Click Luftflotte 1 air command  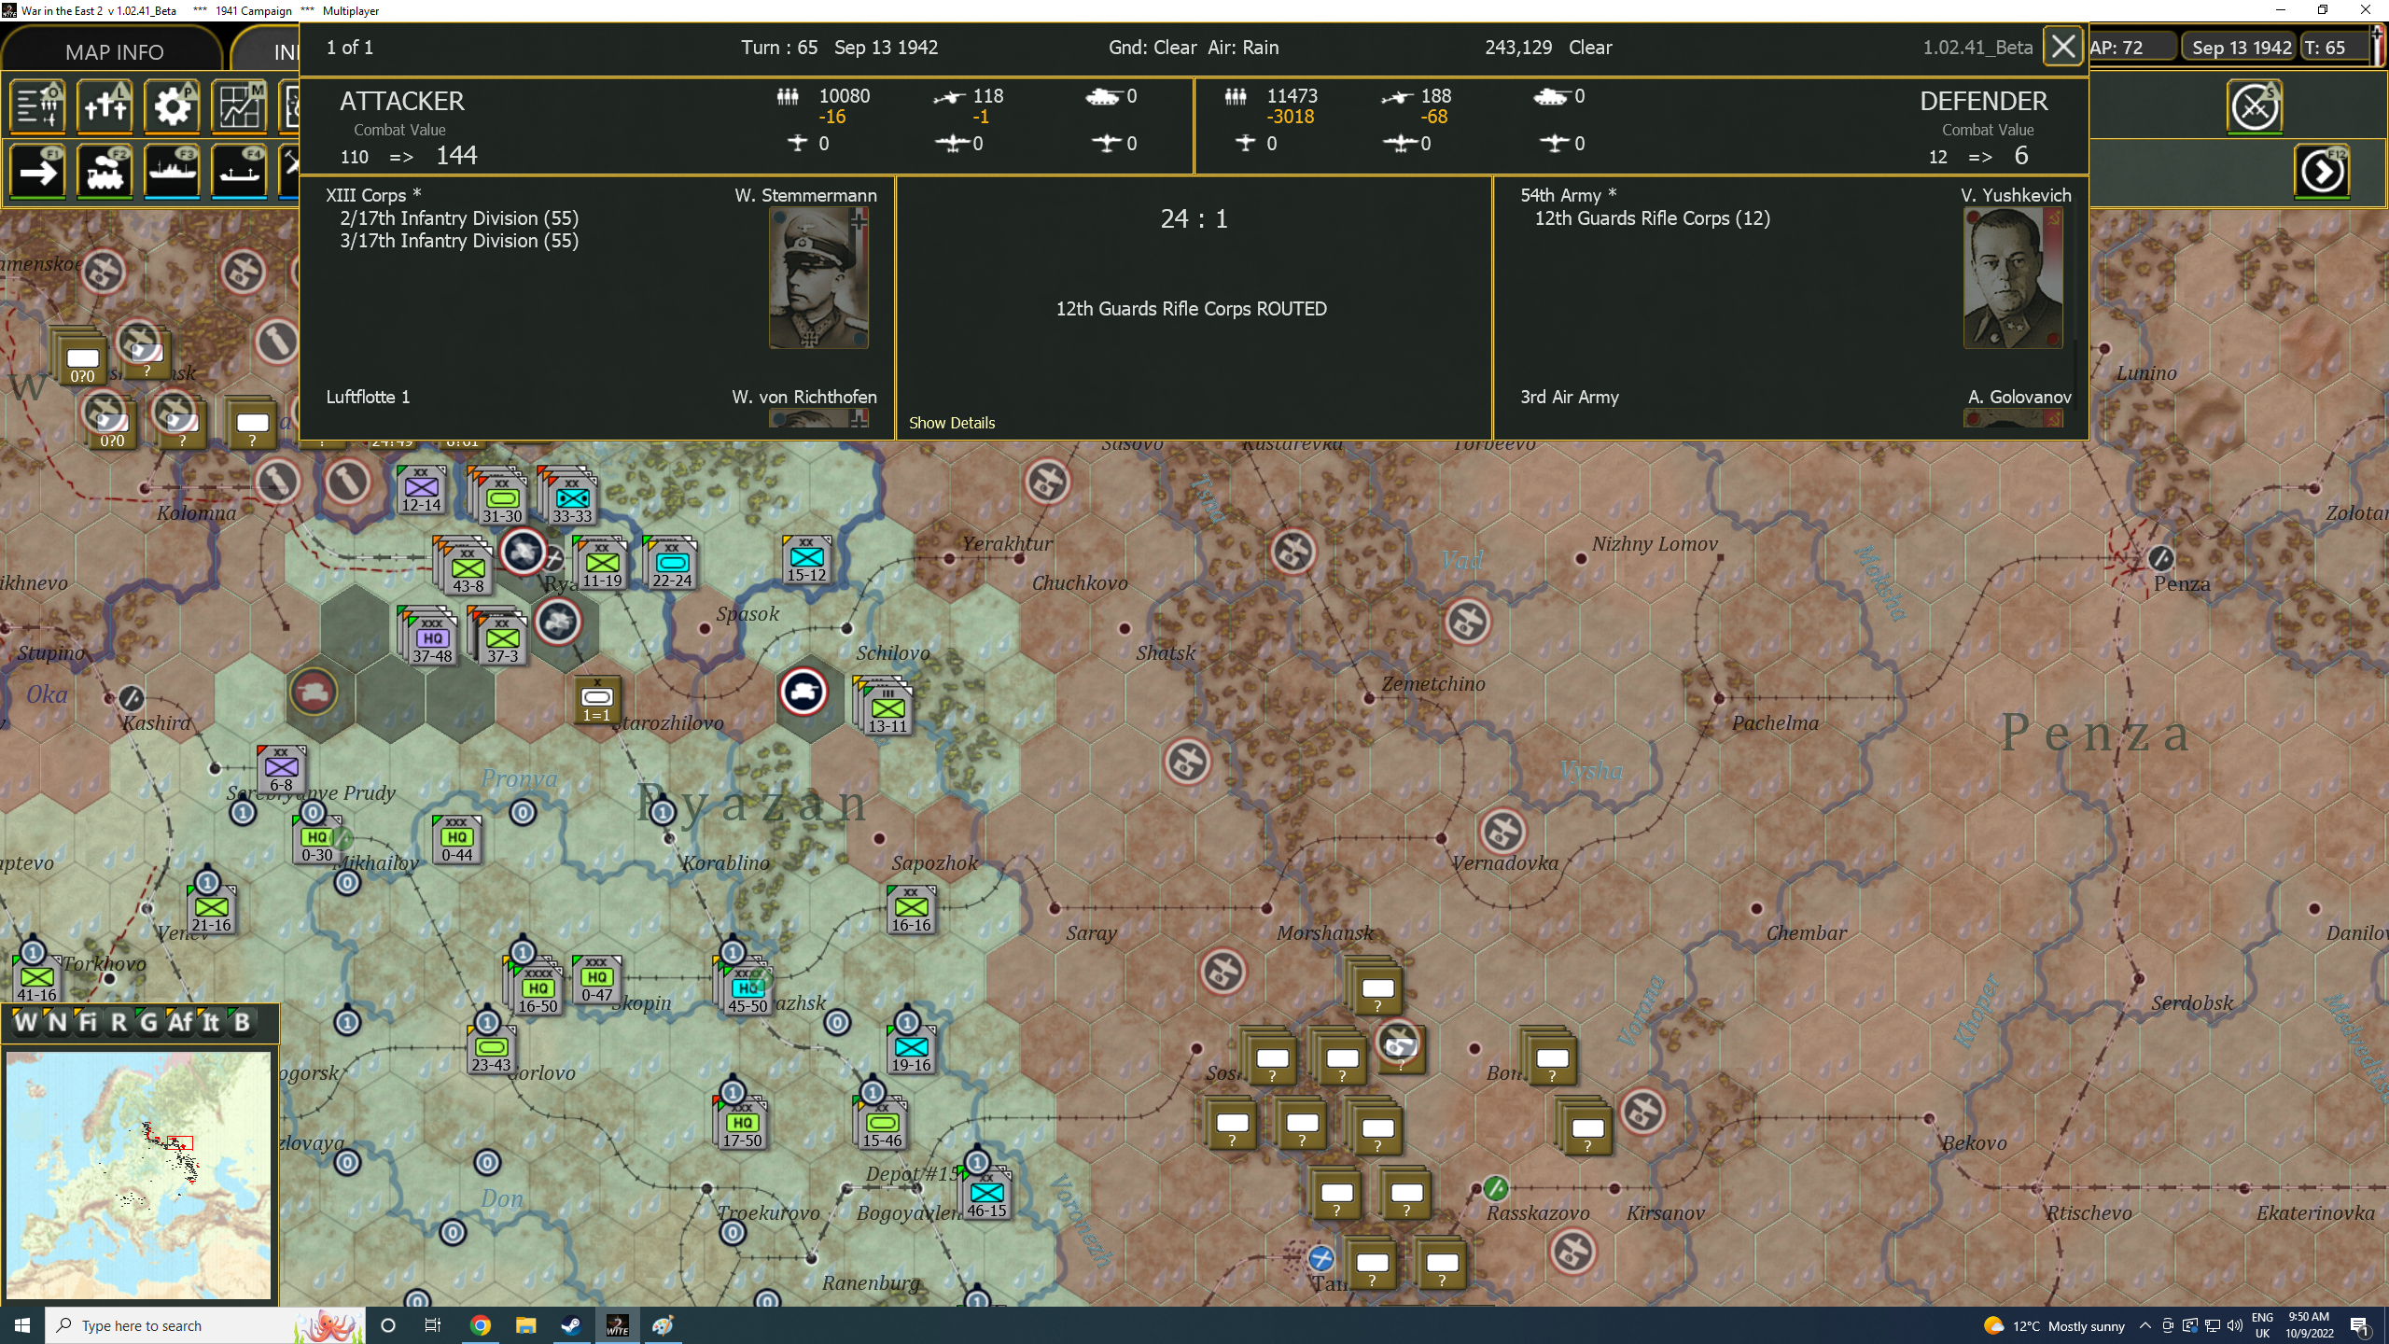pyautogui.click(x=368, y=397)
